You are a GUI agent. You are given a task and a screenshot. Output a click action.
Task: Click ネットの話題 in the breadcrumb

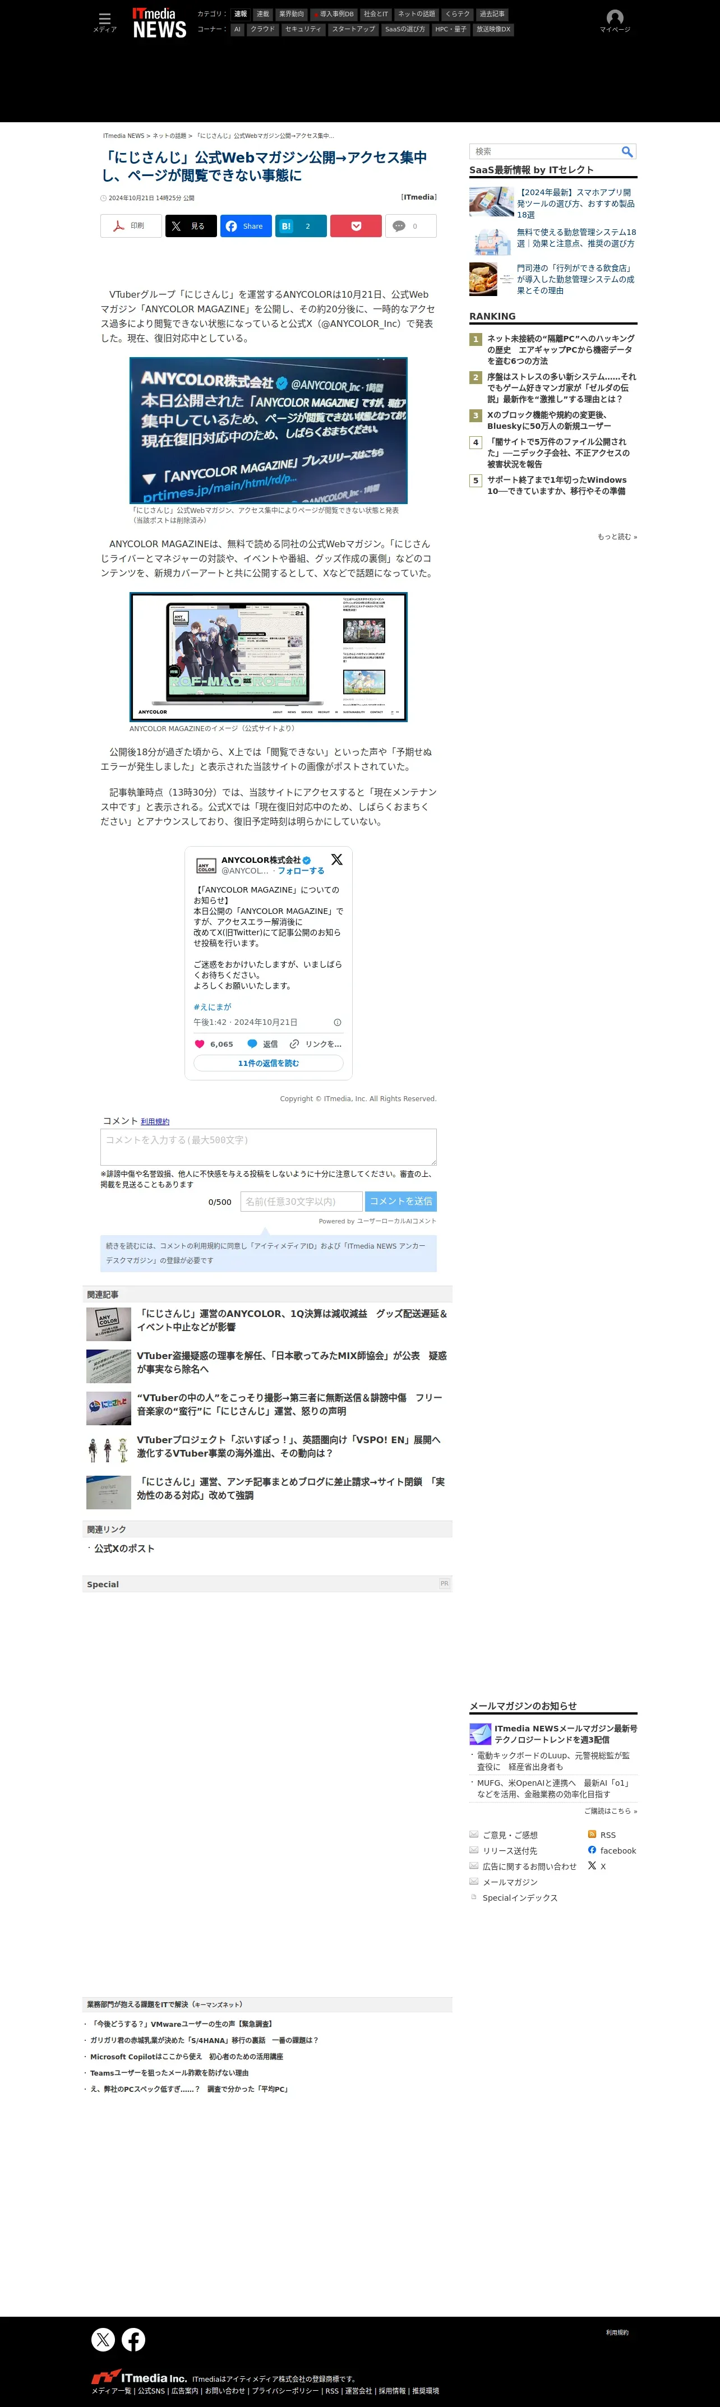169,136
